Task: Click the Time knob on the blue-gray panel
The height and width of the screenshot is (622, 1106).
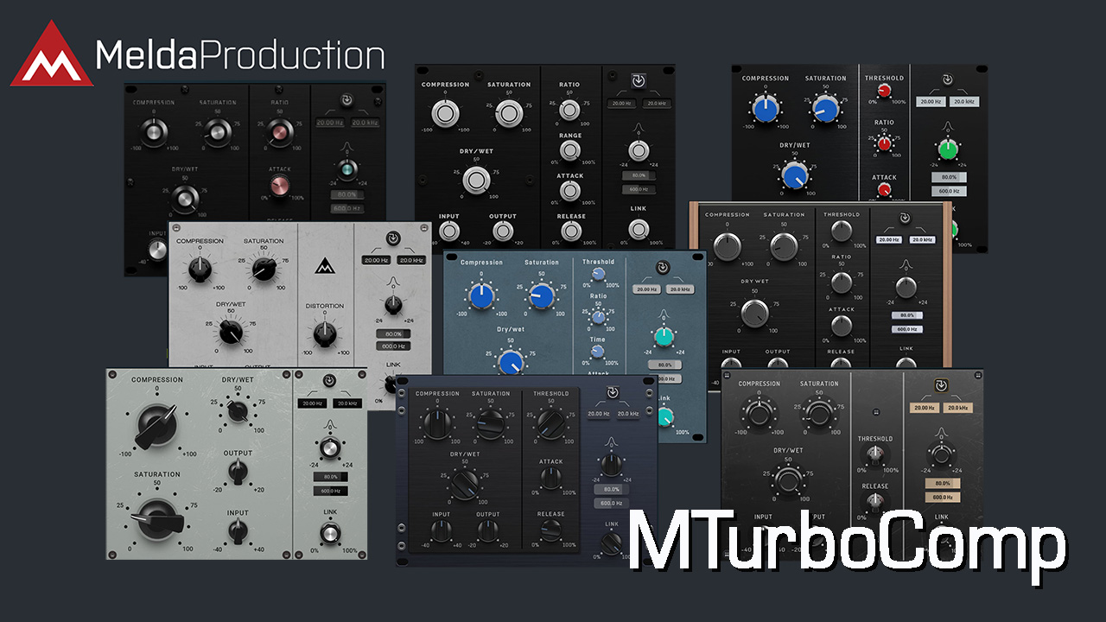Action: click(x=598, y=352)
